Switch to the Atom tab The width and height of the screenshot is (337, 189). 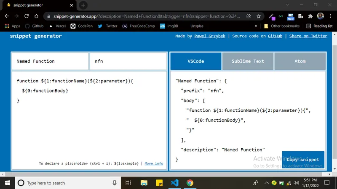(x=300, y=61)
